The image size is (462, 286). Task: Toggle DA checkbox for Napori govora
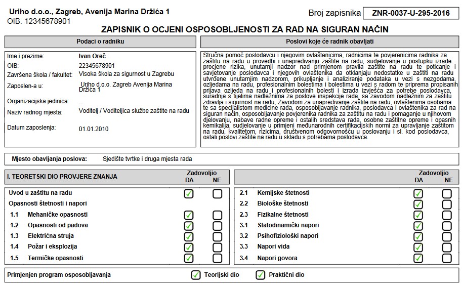point(418,258)
